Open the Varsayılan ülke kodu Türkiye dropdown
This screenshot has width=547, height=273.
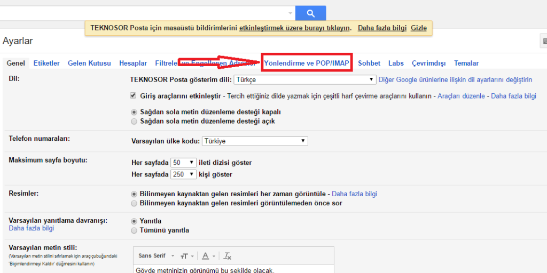pyautogui.click(x=255, y=141)
